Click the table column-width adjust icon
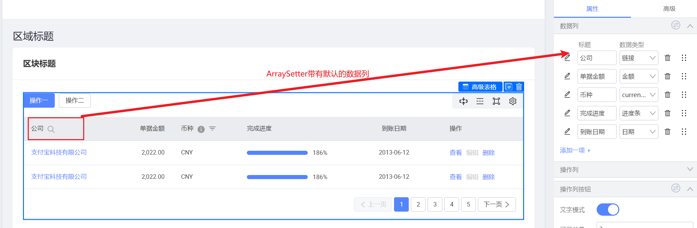The width and height of the screenshot is (697, 228). (464, 101)
